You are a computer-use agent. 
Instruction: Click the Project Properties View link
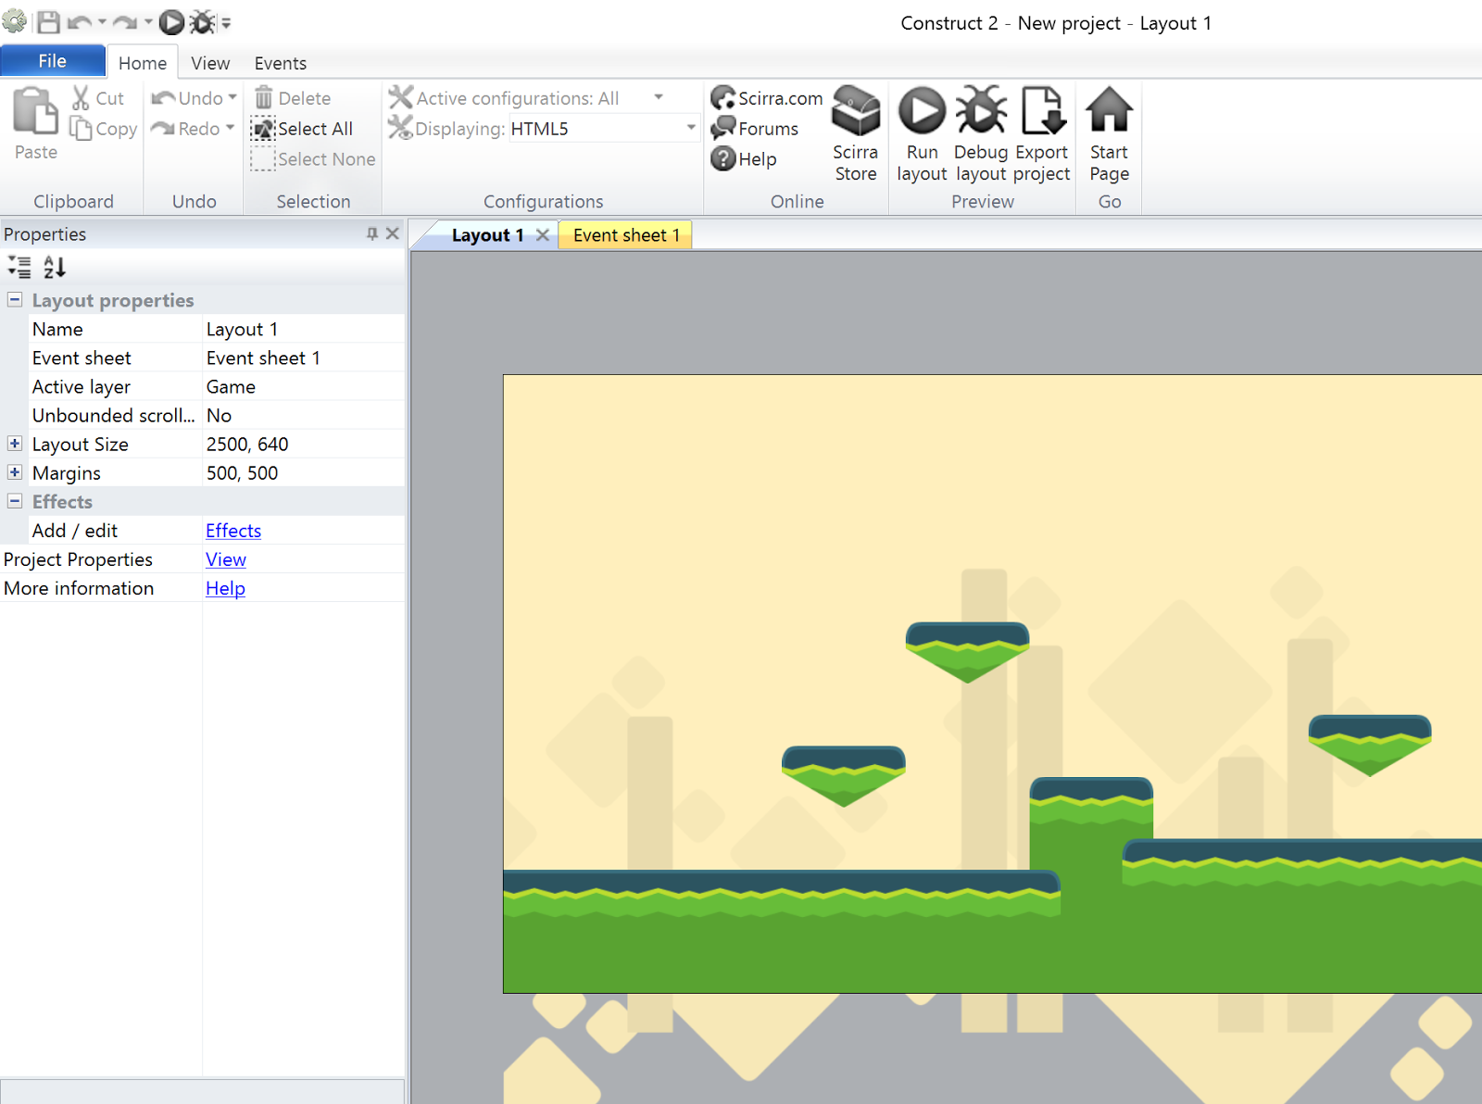pos(226,559)
